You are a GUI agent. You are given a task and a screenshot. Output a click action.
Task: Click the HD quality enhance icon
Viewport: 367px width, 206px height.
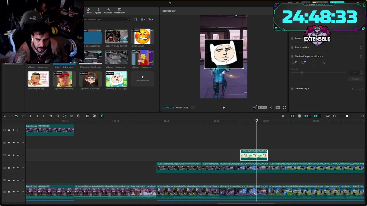pyautogui.click(x=88, y=116)
